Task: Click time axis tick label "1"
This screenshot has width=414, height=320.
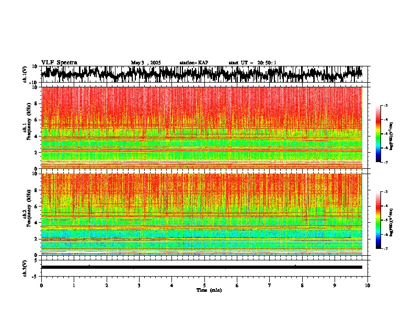Action: tap(74, 285)
